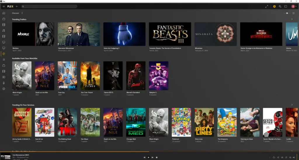Stop playback in the player bar
Viewport: 299px width, 160px height.
pos(157,157)
